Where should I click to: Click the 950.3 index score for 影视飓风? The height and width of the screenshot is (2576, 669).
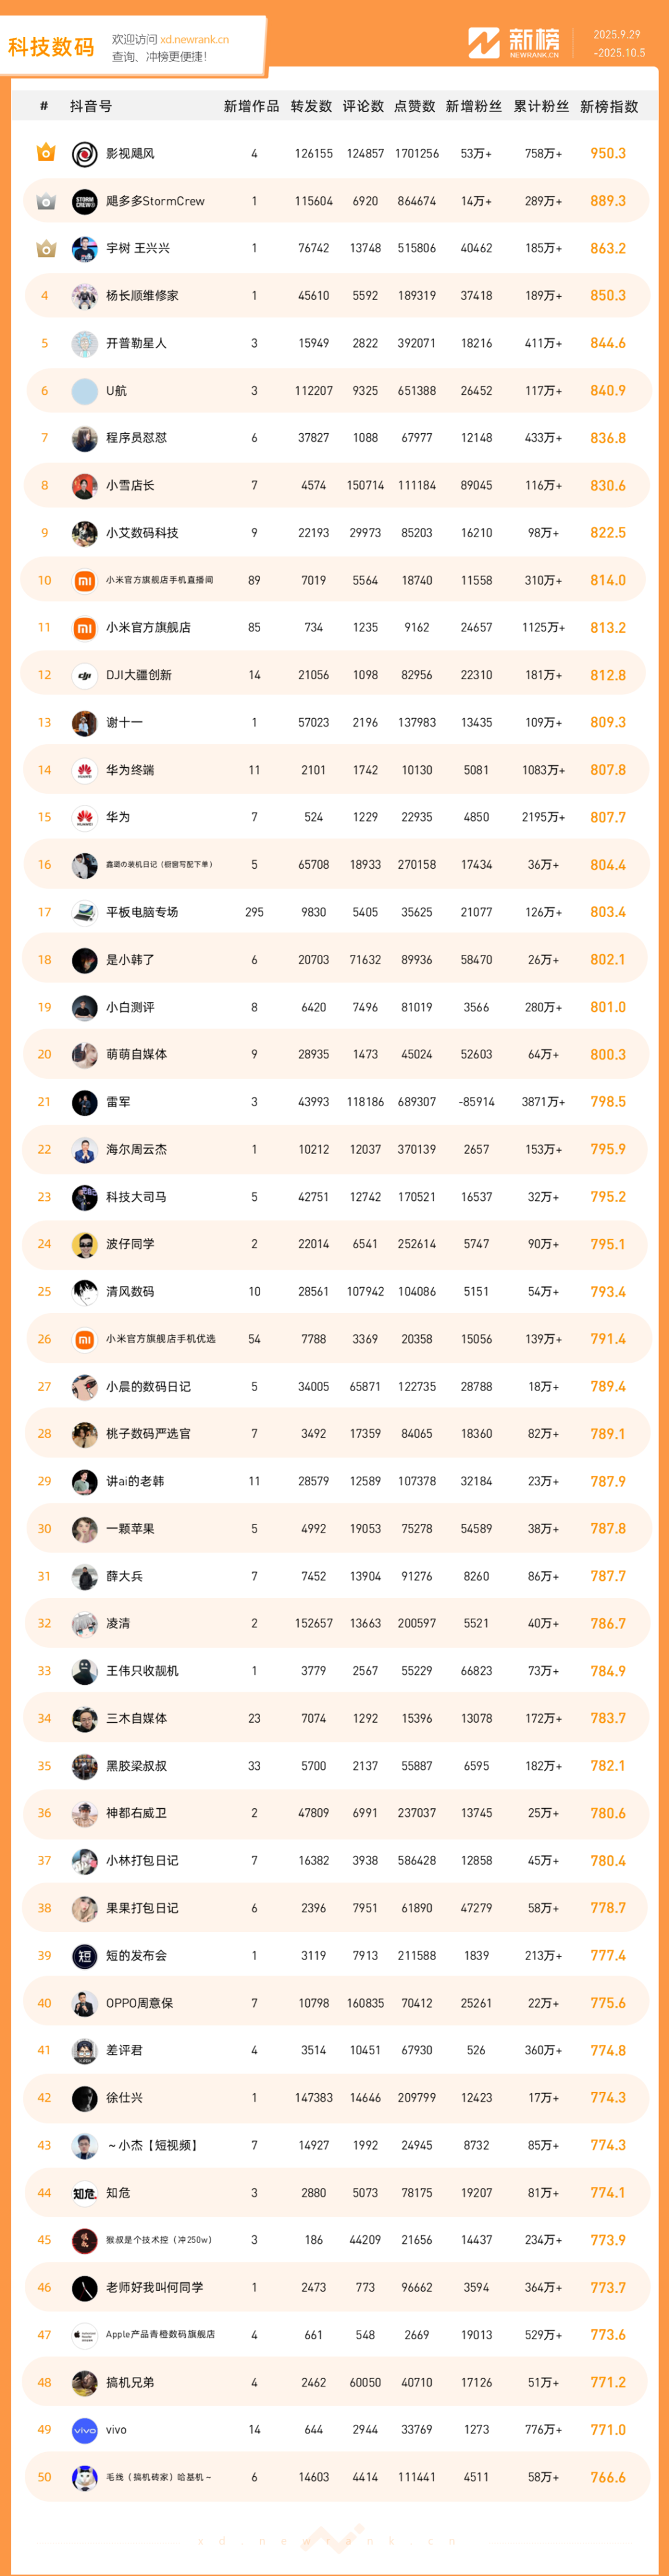pyautogui.click(x=607, y=153)
